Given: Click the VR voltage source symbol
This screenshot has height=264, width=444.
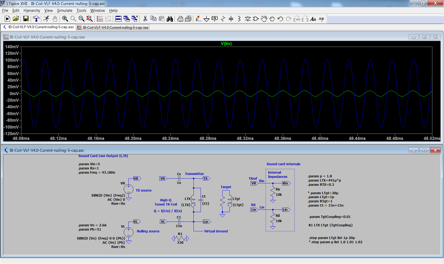Looking at the screenshot, I should point(129,189).
